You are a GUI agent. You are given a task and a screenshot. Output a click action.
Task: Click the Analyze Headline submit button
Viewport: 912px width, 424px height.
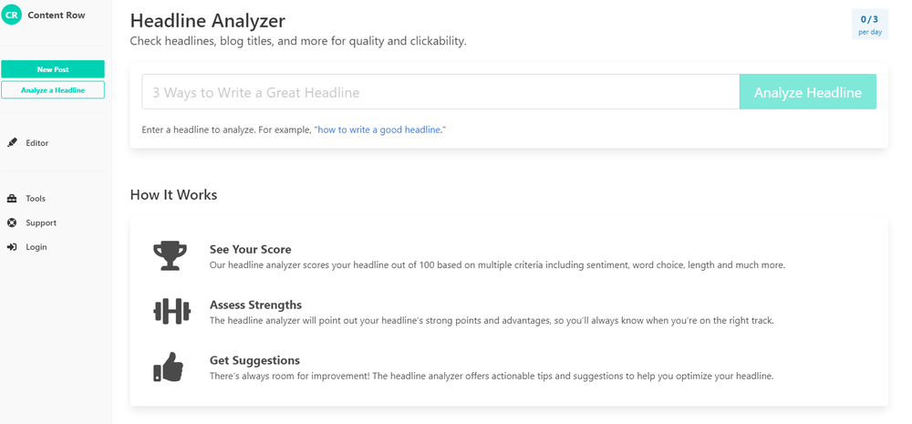[x=807, y=92]
